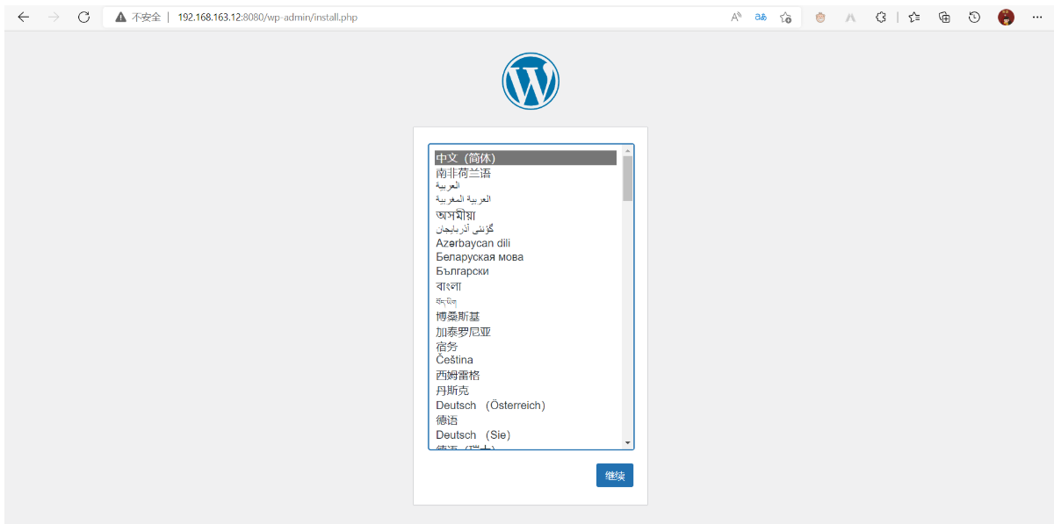
Task: Open the Collections panel
Action: [x=943, y=16]
